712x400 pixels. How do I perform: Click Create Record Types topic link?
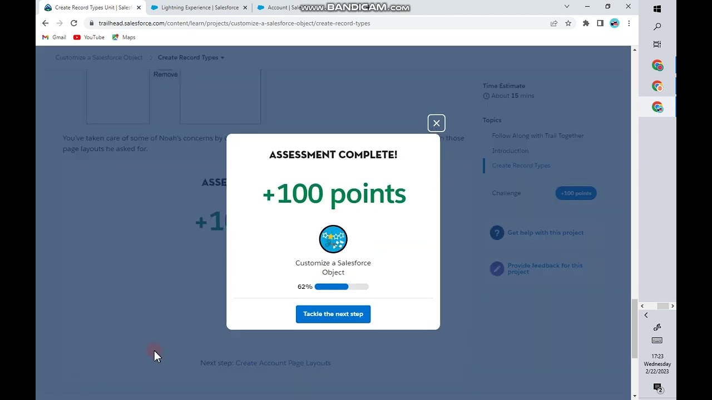click(521, 166)
